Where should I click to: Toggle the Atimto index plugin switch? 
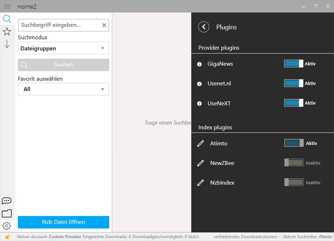[x=294, y=143]
